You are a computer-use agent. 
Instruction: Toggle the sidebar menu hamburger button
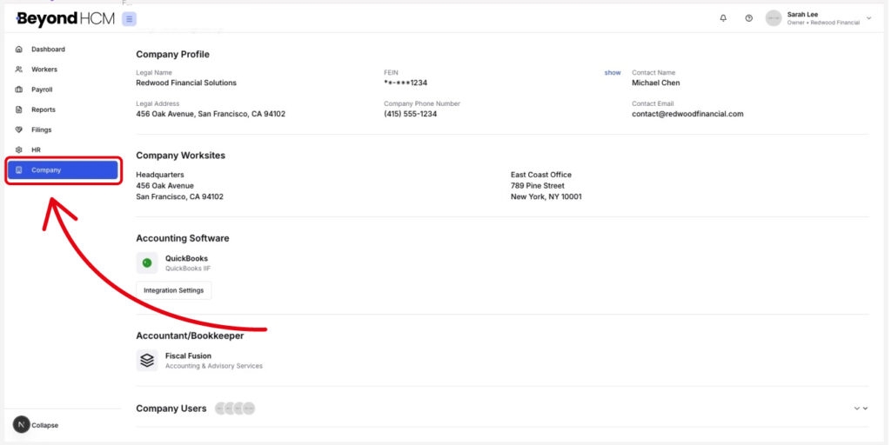pos(130,19)
